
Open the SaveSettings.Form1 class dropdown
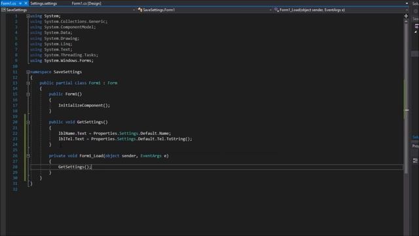tap(204, 10)
